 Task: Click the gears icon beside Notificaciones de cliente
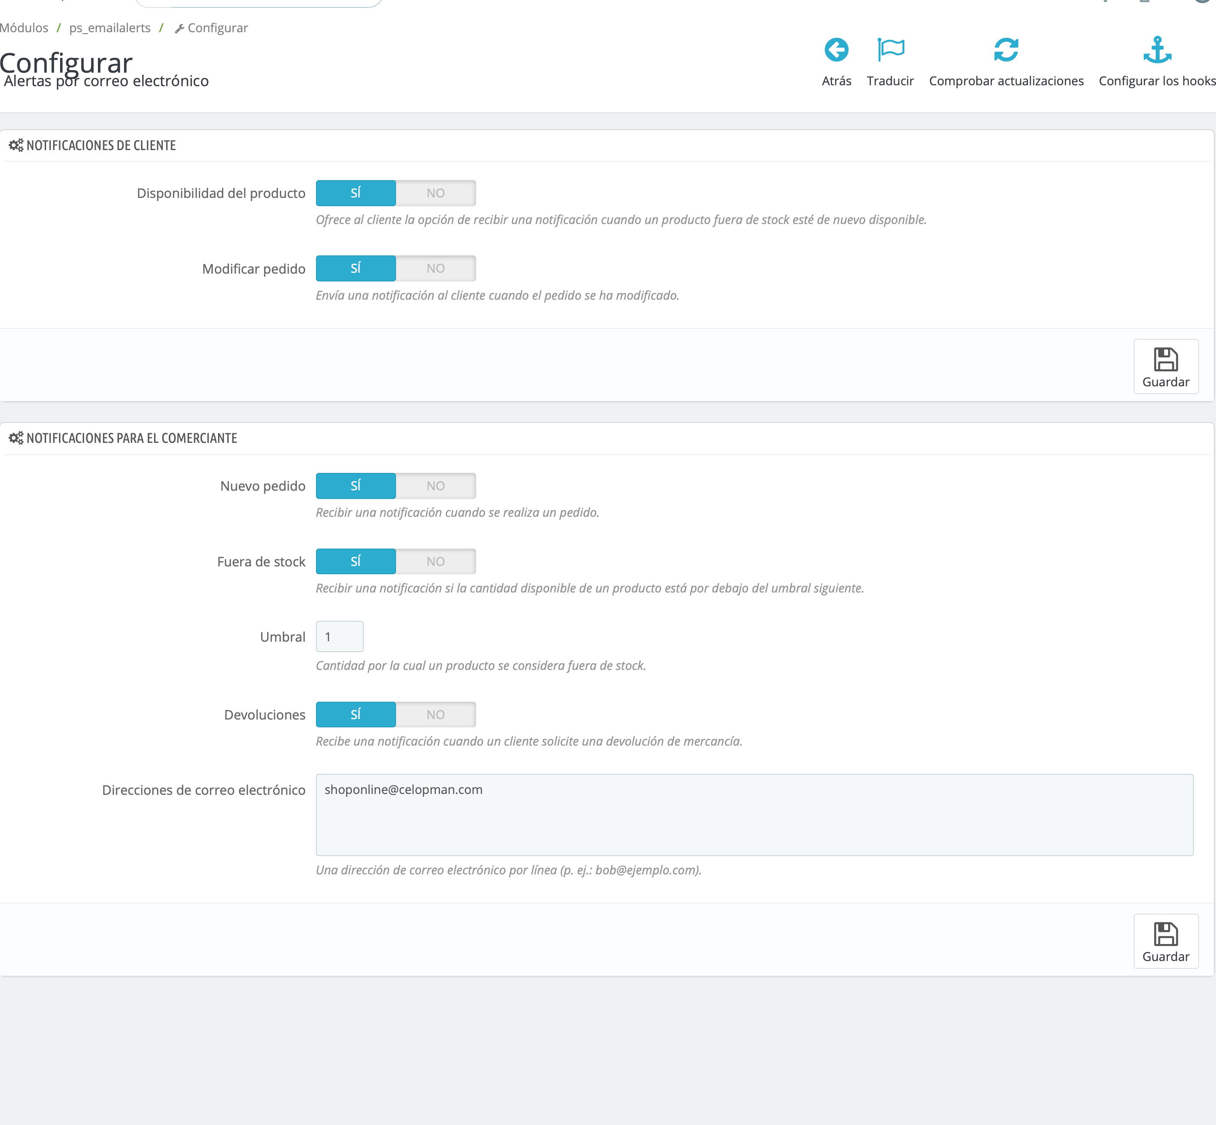[16, 145]
